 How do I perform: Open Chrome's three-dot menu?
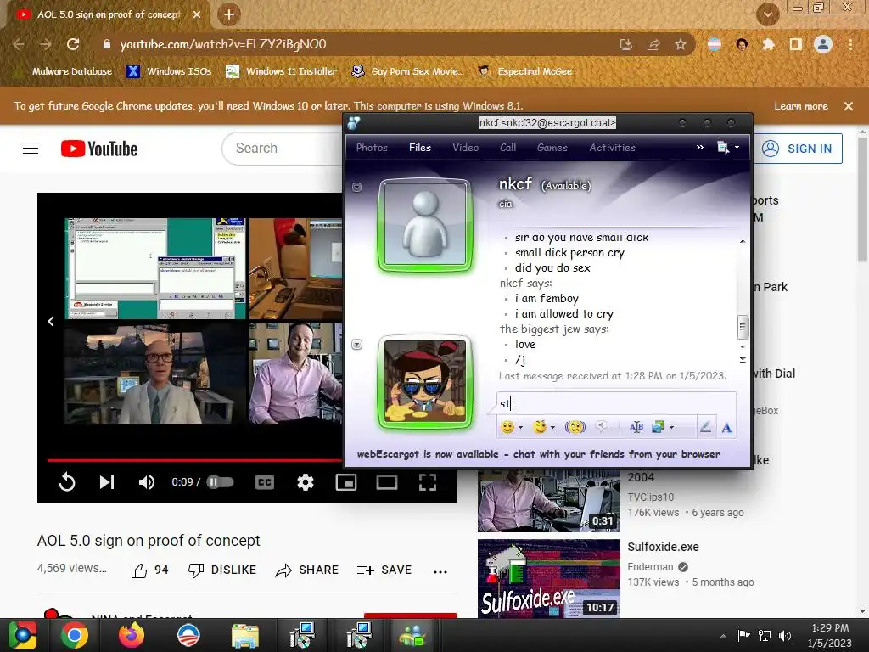850,44
